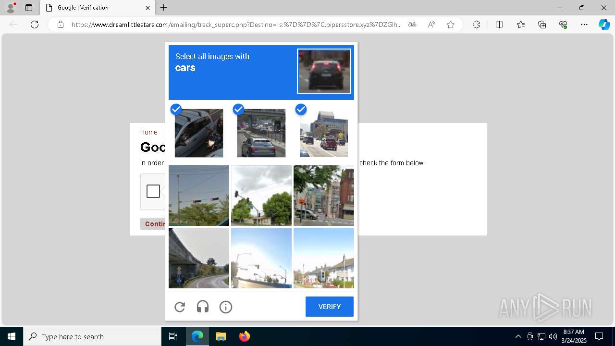Select the cloudy sky green bushes tile
The image size is (615, 346).
[x=261, y=196]
